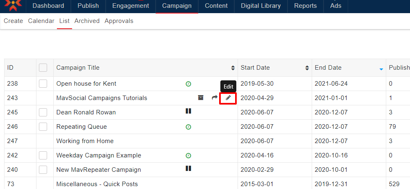The height and width of the screenshot is (189, 410).
Task: Go to the Reports tab in navigation
Action: coord(305,6)
